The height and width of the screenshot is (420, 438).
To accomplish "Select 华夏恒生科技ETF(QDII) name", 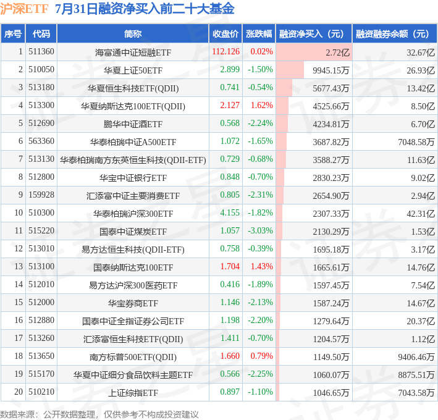I will click(133, 88).
